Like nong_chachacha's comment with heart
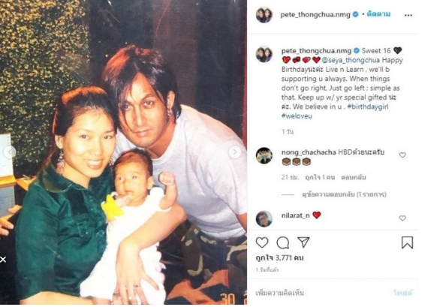Viewport: 425px width, 307px height. 402,155
